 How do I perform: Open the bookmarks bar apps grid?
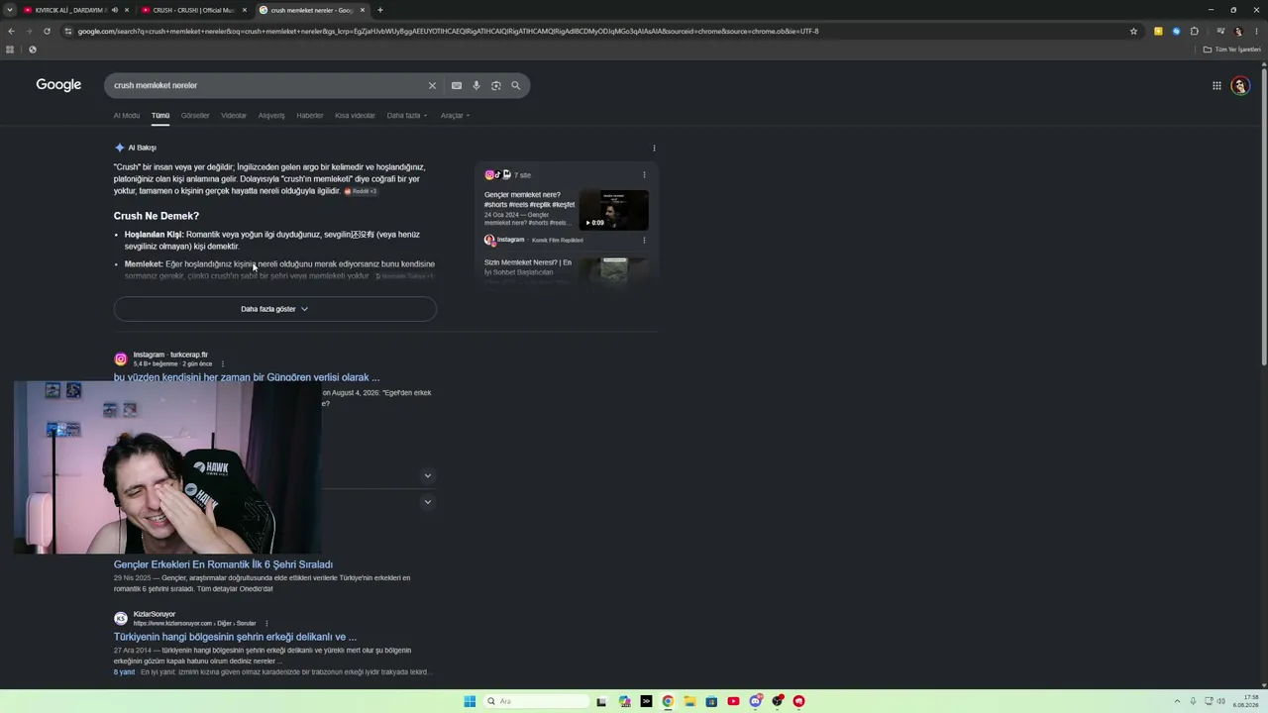(10, 50)
